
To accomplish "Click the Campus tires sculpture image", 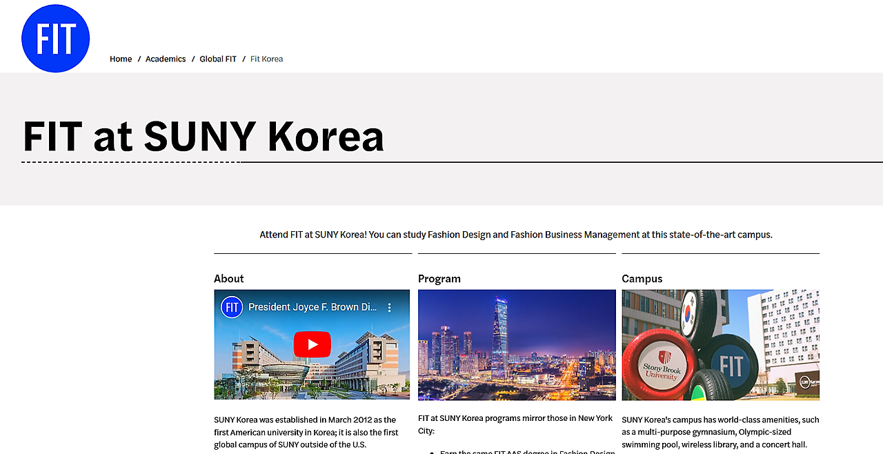I will (720, 344).
